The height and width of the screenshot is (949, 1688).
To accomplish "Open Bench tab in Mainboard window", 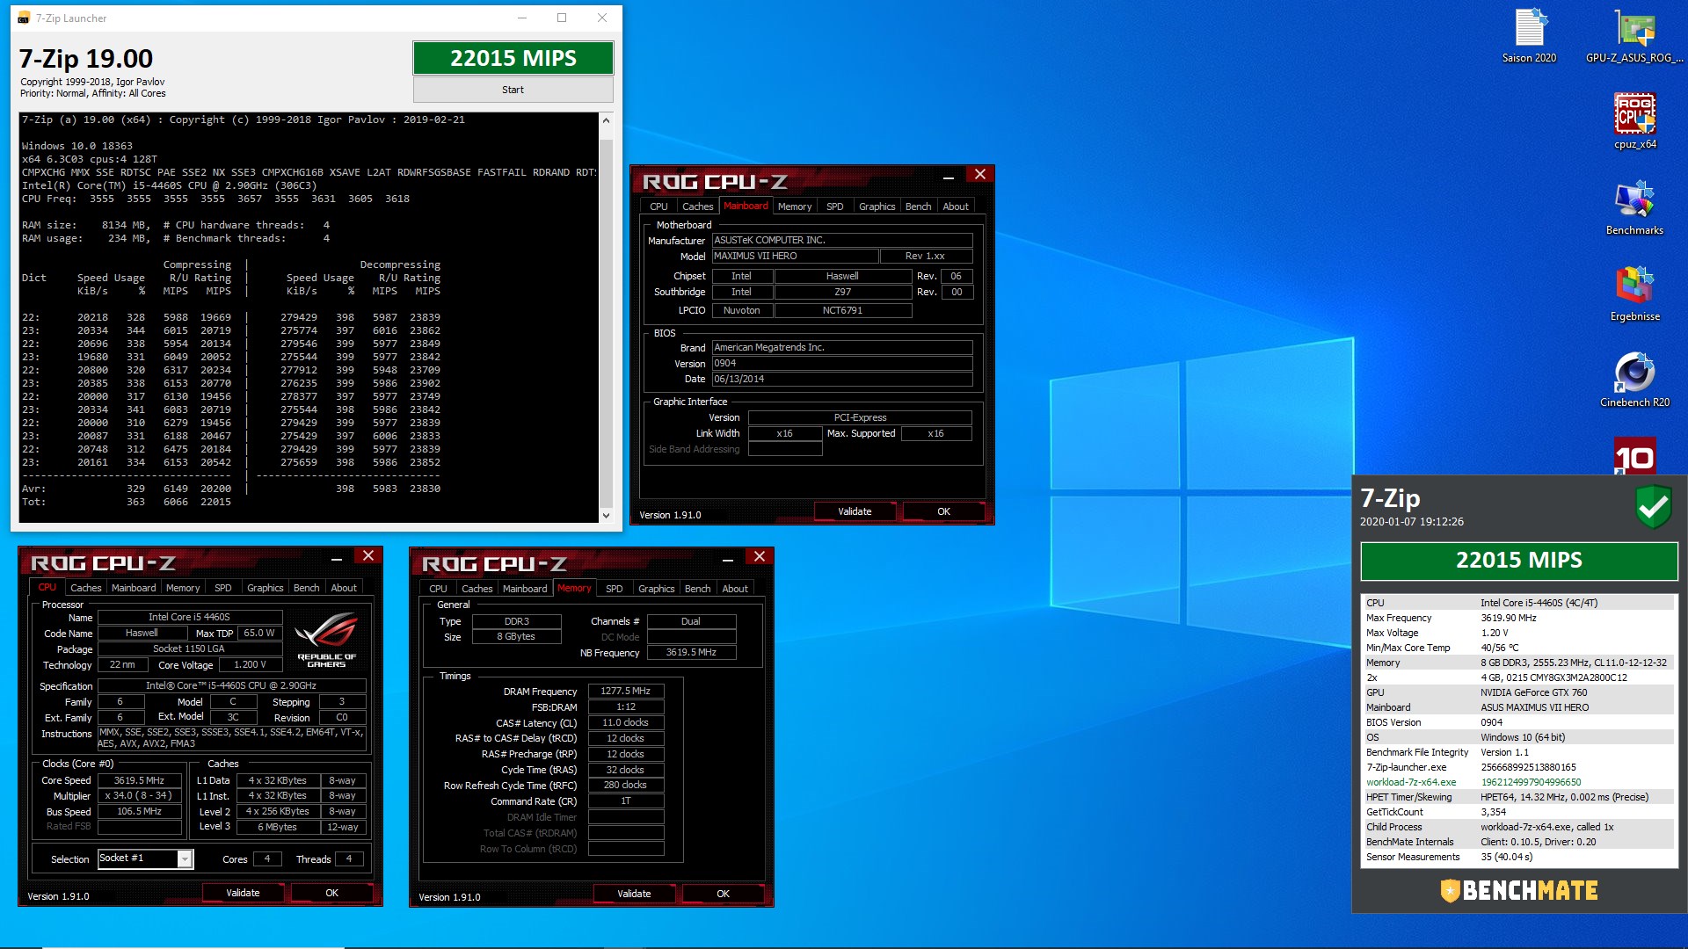I will (x=918, y=206).
